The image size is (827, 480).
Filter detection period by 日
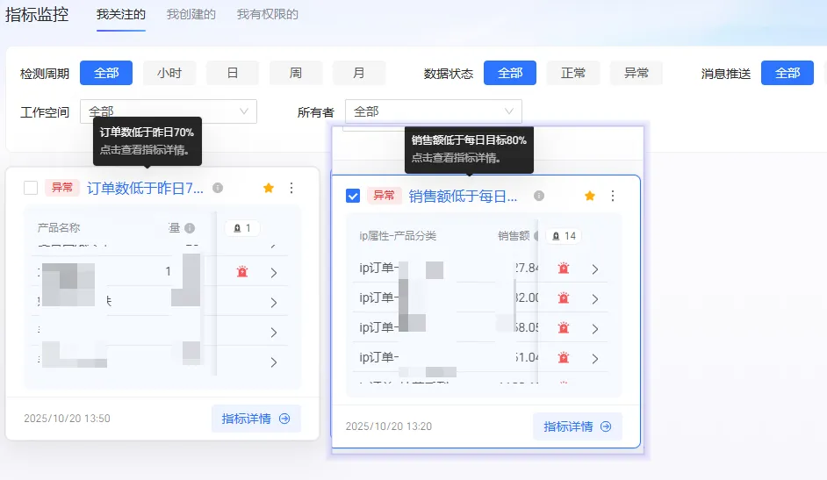click(x=233, y=73)
